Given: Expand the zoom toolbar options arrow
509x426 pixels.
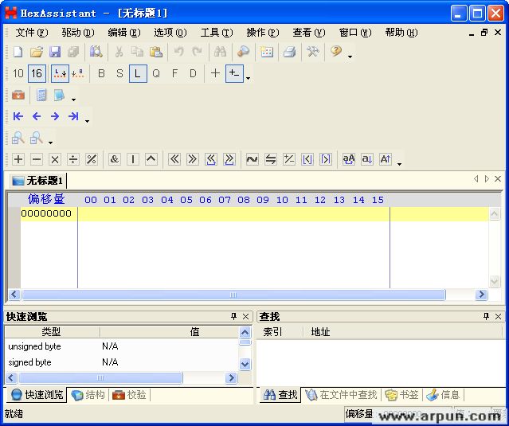Looking at the screenshot, I should tap(50, 143).
